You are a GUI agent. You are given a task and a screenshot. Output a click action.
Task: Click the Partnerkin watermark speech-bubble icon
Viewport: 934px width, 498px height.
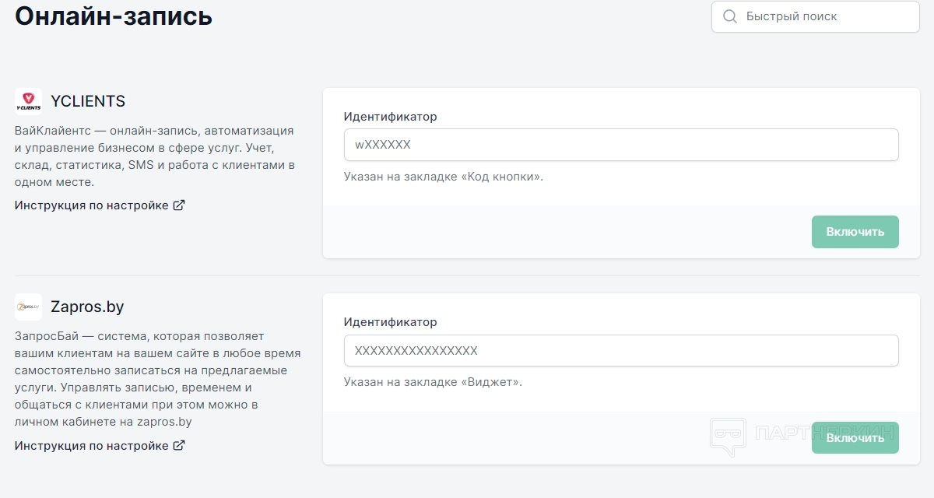[728, 437]
